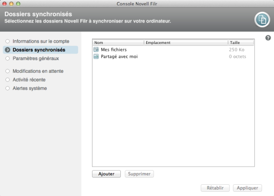This screenshot has height=196, width=274.
Task: Select the Mes fichiers row name
Action: (114, 49)
